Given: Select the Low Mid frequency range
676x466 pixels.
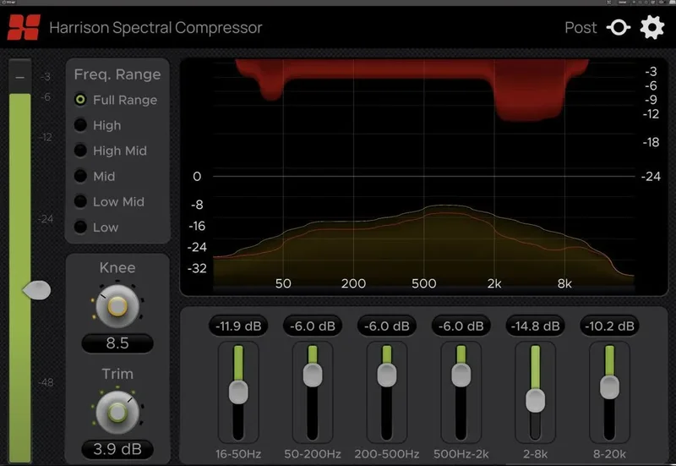Looking at the screenshot, I should tap(110, 201).
